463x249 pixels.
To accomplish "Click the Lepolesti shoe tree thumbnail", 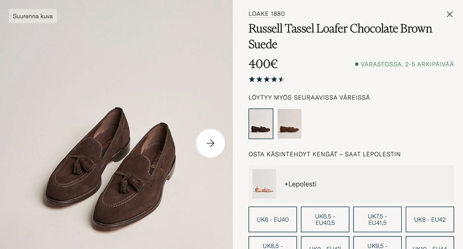I will point(264,184).
